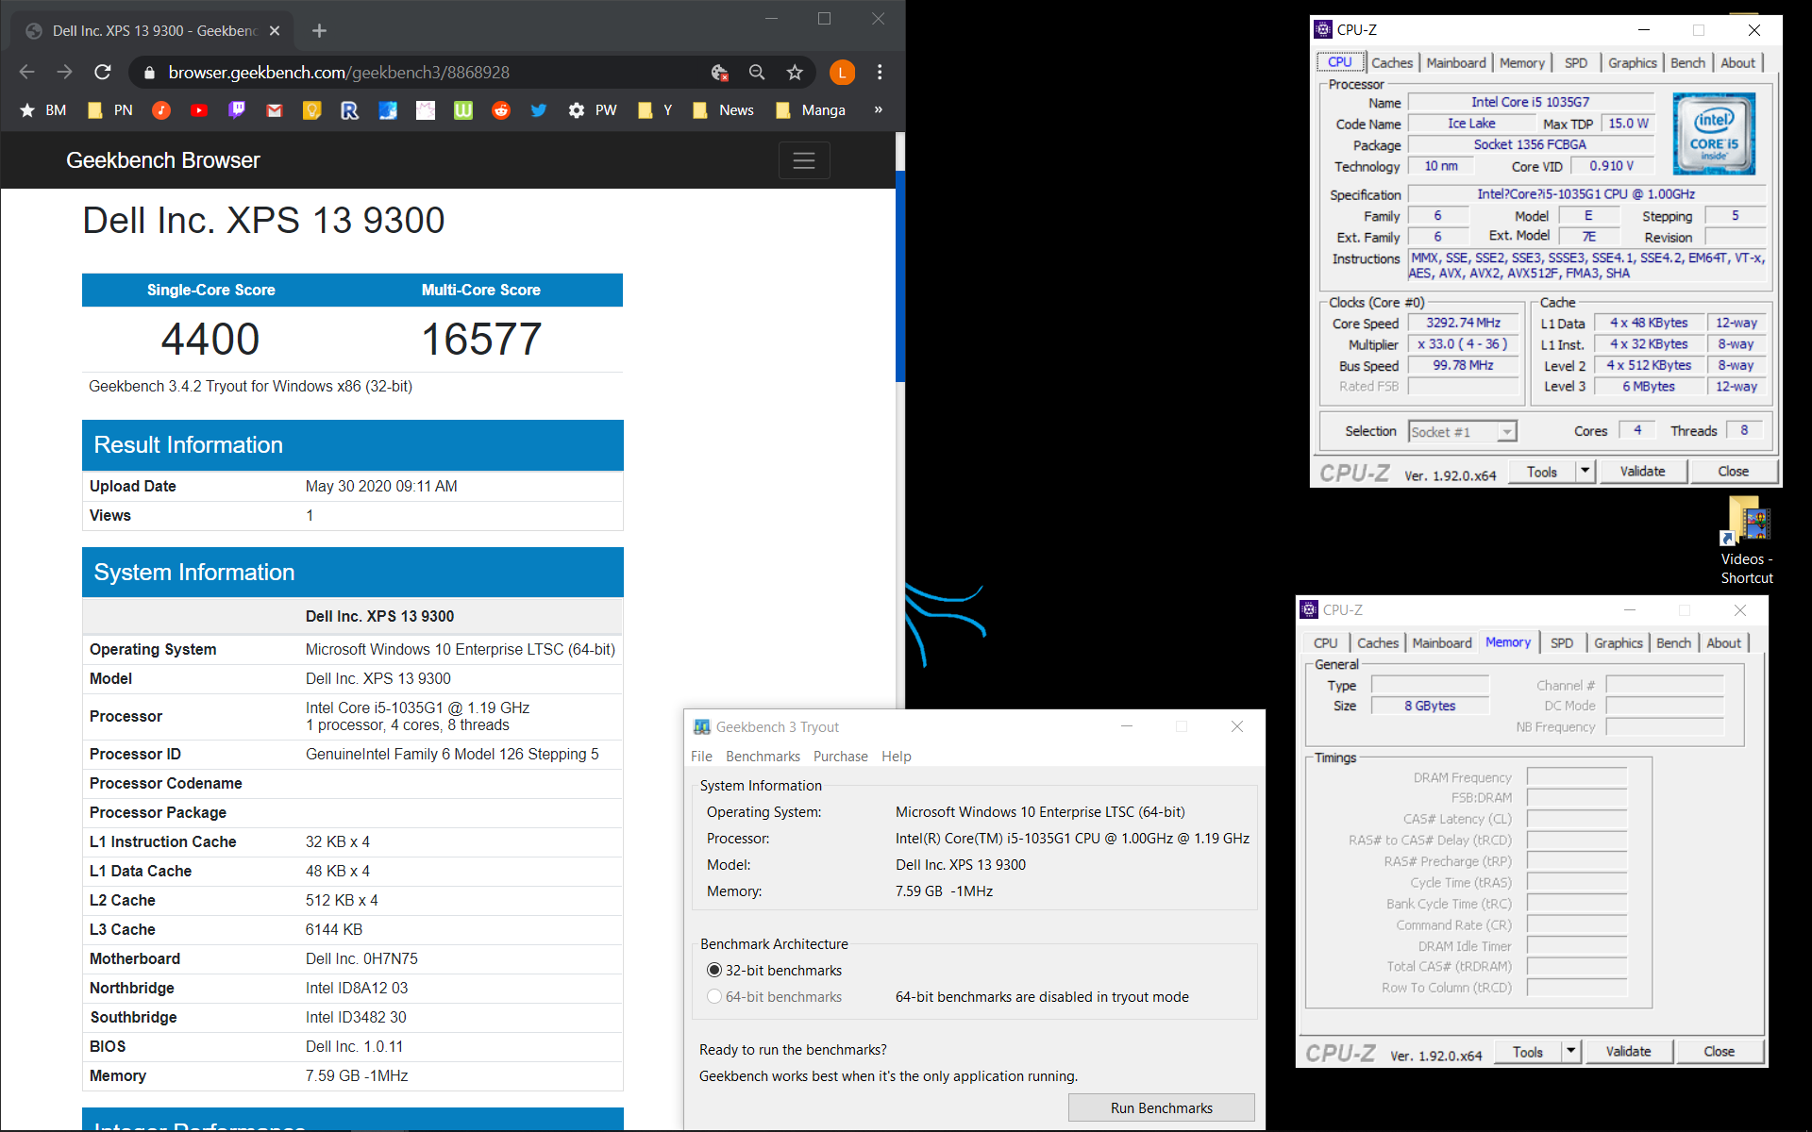Click the browser address bar URL
The image size is (1812, 1132).
pos(339,72)
